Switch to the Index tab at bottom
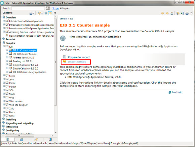The height and width of the screenshot is (147, 195). pos(22,140)
